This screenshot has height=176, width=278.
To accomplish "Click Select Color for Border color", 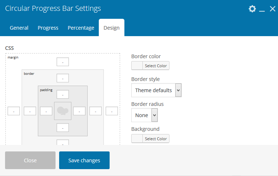I will coord(150,66).
